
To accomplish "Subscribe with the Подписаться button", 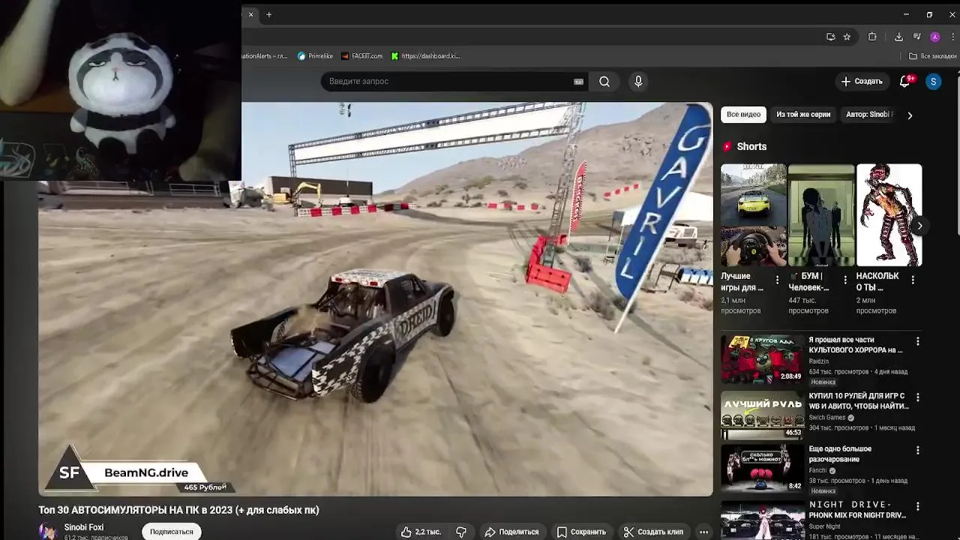I will [x=171, y=532].
